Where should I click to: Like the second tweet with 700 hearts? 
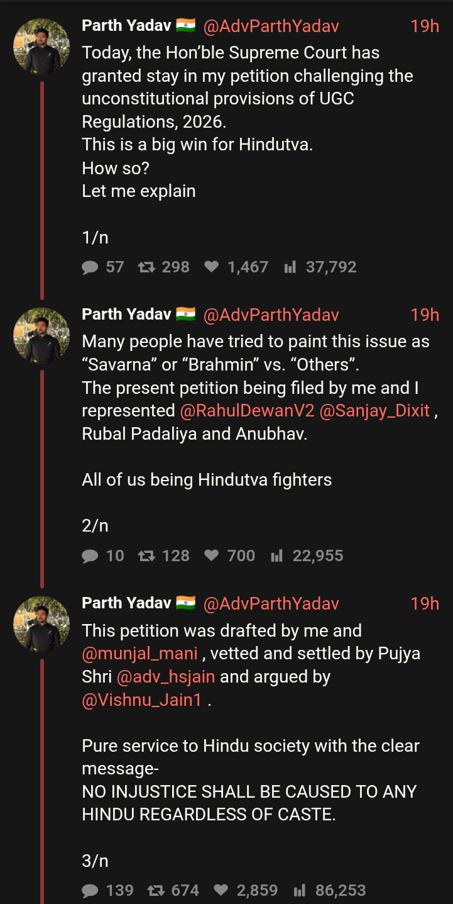tap(212, 556)
